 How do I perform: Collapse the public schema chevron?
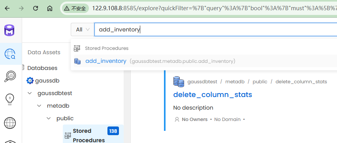pyautogui.click(x=49, y=118)
